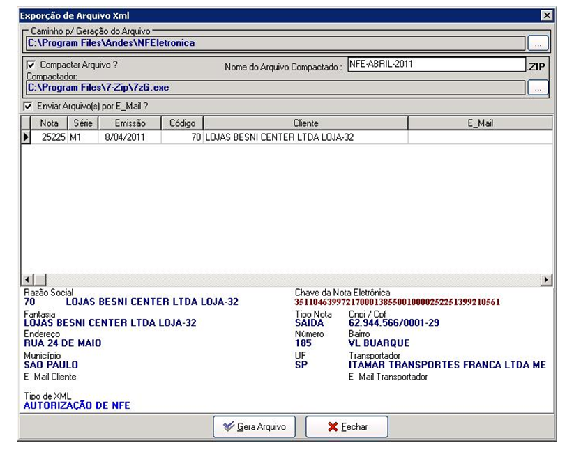
Task: Click the SAO PAULO município text
Action: click(x=51, y=365)
